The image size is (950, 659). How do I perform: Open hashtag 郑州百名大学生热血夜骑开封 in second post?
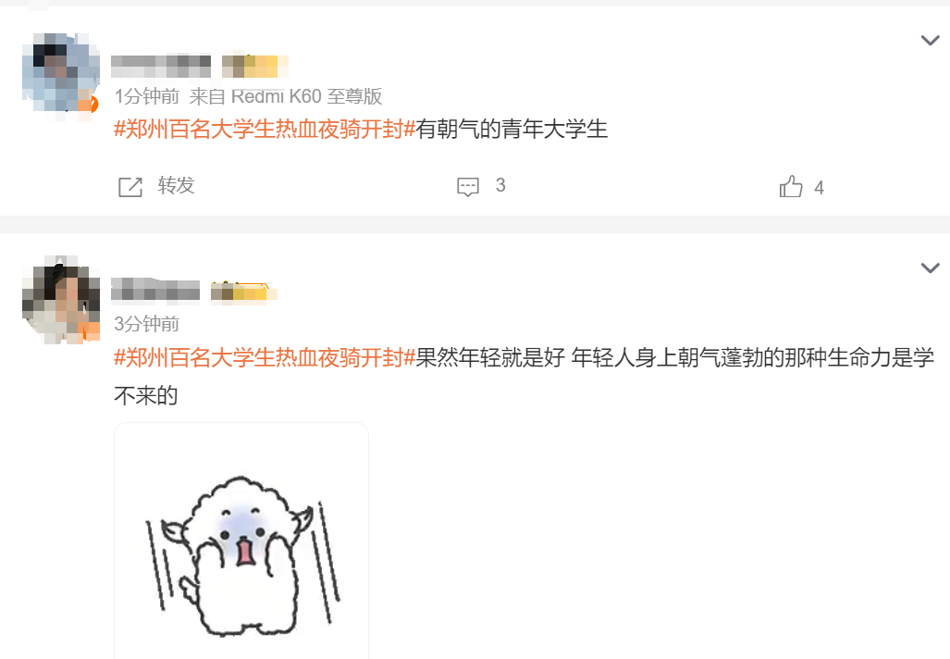(x=265, y=357)
